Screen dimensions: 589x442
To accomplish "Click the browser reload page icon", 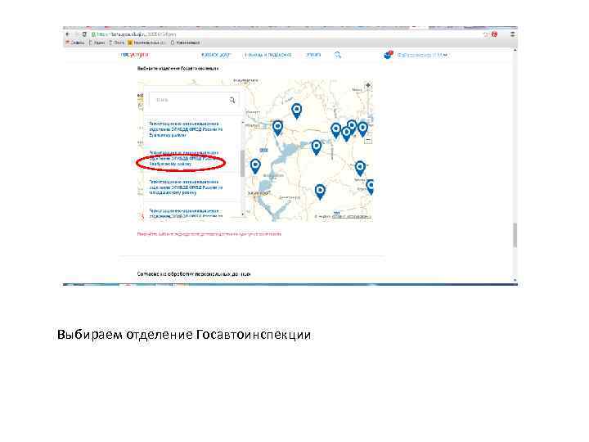I will click(x=84, y=34).
